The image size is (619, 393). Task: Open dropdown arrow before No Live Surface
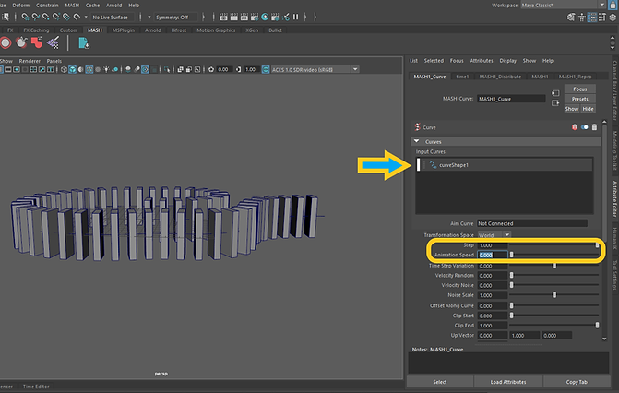86,17
